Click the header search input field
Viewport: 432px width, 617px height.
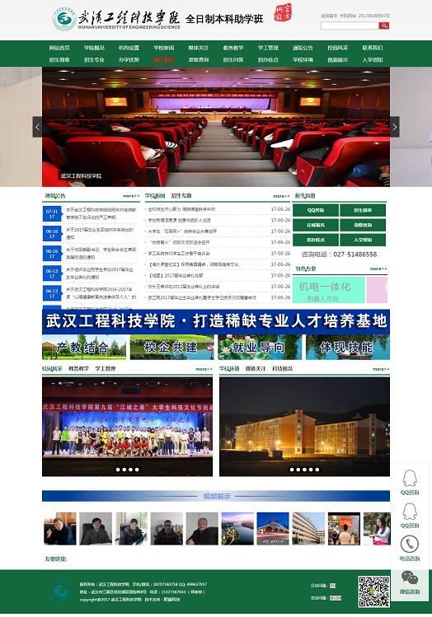click(350, 26)
